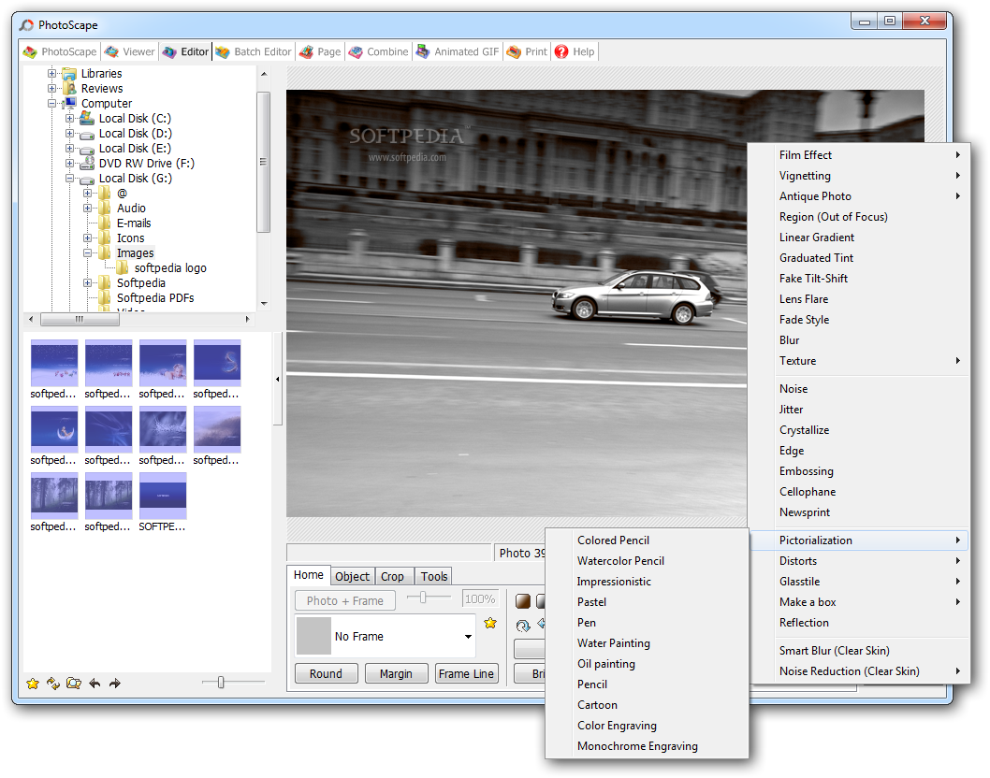Click the Frame Line button
This screenshot has height=778, width=990.
(466, 673)
